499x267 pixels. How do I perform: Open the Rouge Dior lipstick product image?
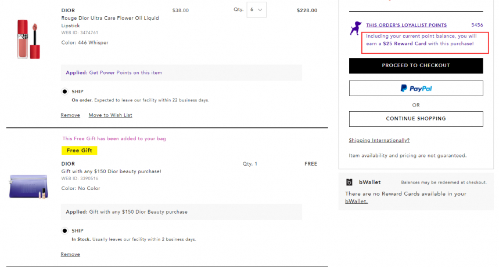click(28, 39)
